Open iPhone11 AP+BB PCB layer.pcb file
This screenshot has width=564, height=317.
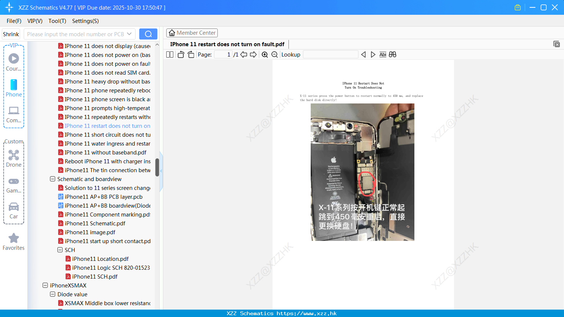pos(104,197)
